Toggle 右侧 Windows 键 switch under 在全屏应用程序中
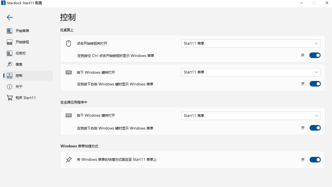Image resolution: width=332 pixels, height=187 pixels. 315,128
